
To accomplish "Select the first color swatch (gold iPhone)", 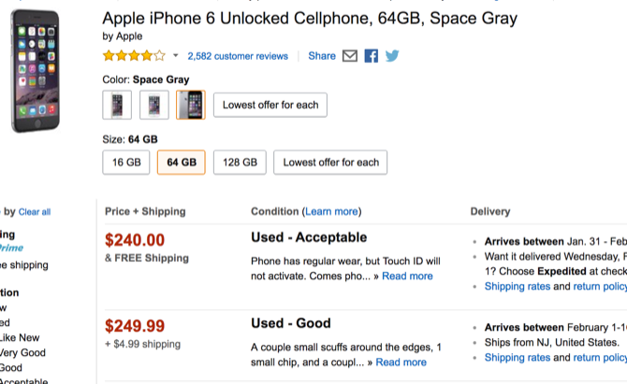I will [x=117, y=105].
